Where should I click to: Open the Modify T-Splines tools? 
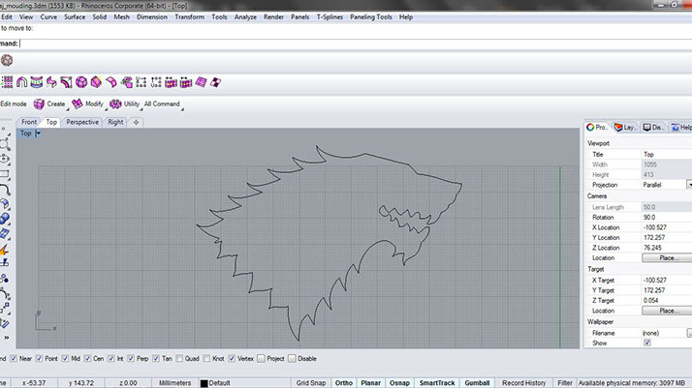[x=87, y=104]
